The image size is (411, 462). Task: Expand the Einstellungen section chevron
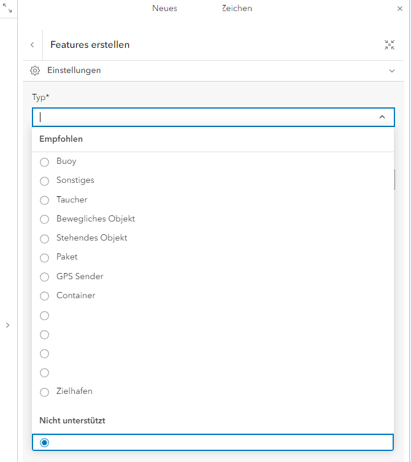click(392, 71)
